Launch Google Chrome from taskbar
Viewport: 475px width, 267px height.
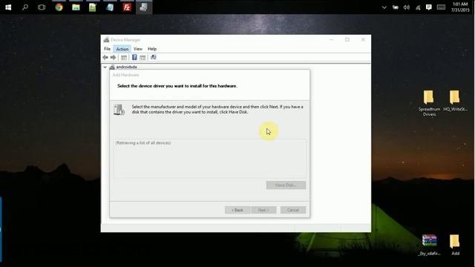click(x=59, y=7)
